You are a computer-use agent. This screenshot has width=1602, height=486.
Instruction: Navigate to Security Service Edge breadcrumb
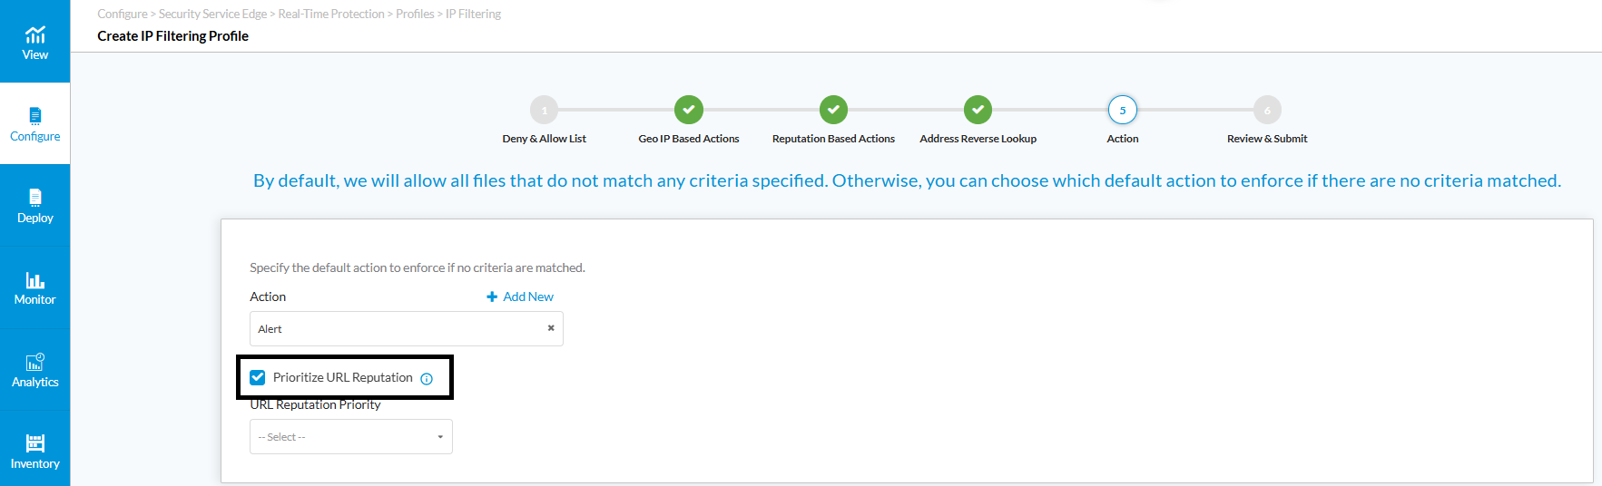coord(212,14)
